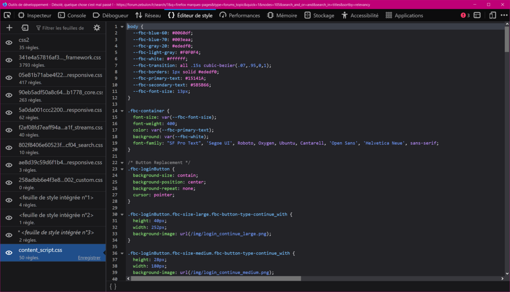Click the vertical scrollbar thumb of editor
The width and height of the screenshot is (510, 292).
[507, 39]
